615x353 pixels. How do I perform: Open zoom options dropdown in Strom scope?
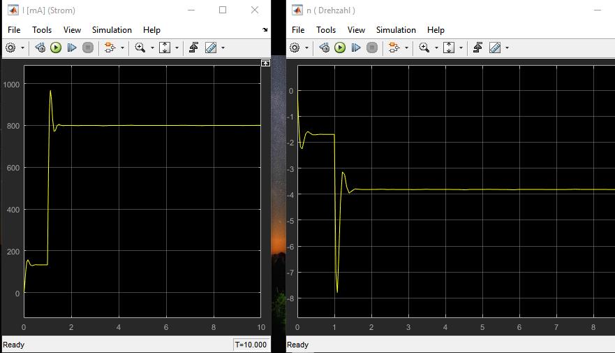152,48
